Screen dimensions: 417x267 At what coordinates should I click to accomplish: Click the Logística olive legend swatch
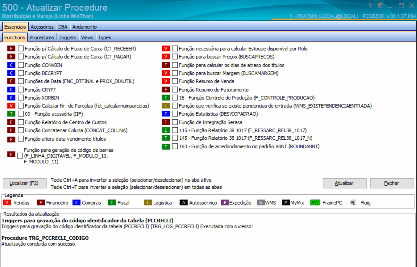(148, 203)
